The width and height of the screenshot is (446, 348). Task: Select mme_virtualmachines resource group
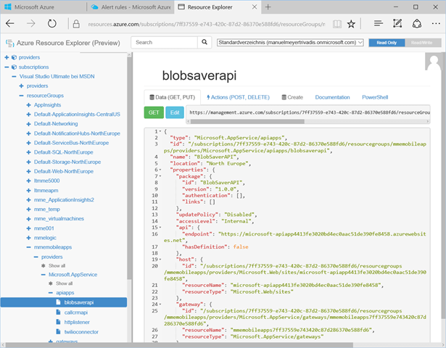point(59,219)
